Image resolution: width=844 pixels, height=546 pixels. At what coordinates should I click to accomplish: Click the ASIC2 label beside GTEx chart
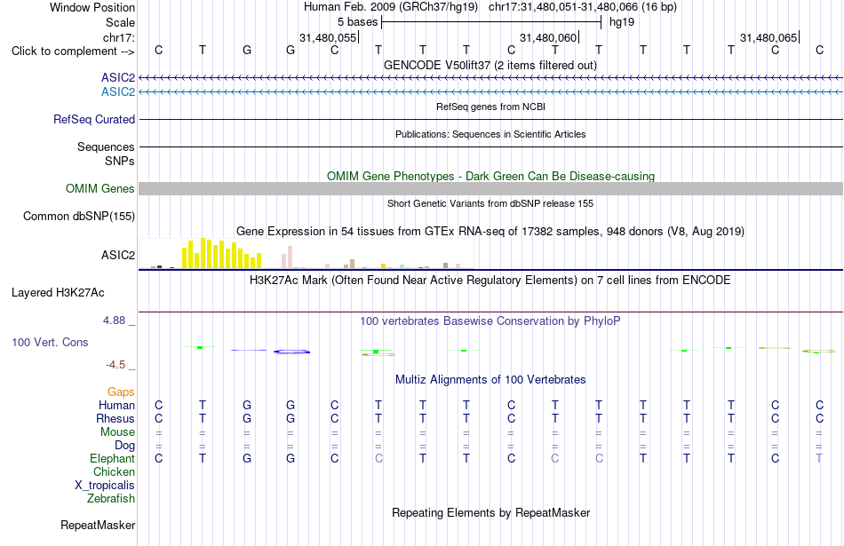pyautogui.click(x=118, y=255)
